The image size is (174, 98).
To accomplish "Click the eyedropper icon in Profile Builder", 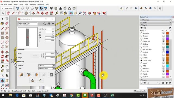I will [40, 80].
